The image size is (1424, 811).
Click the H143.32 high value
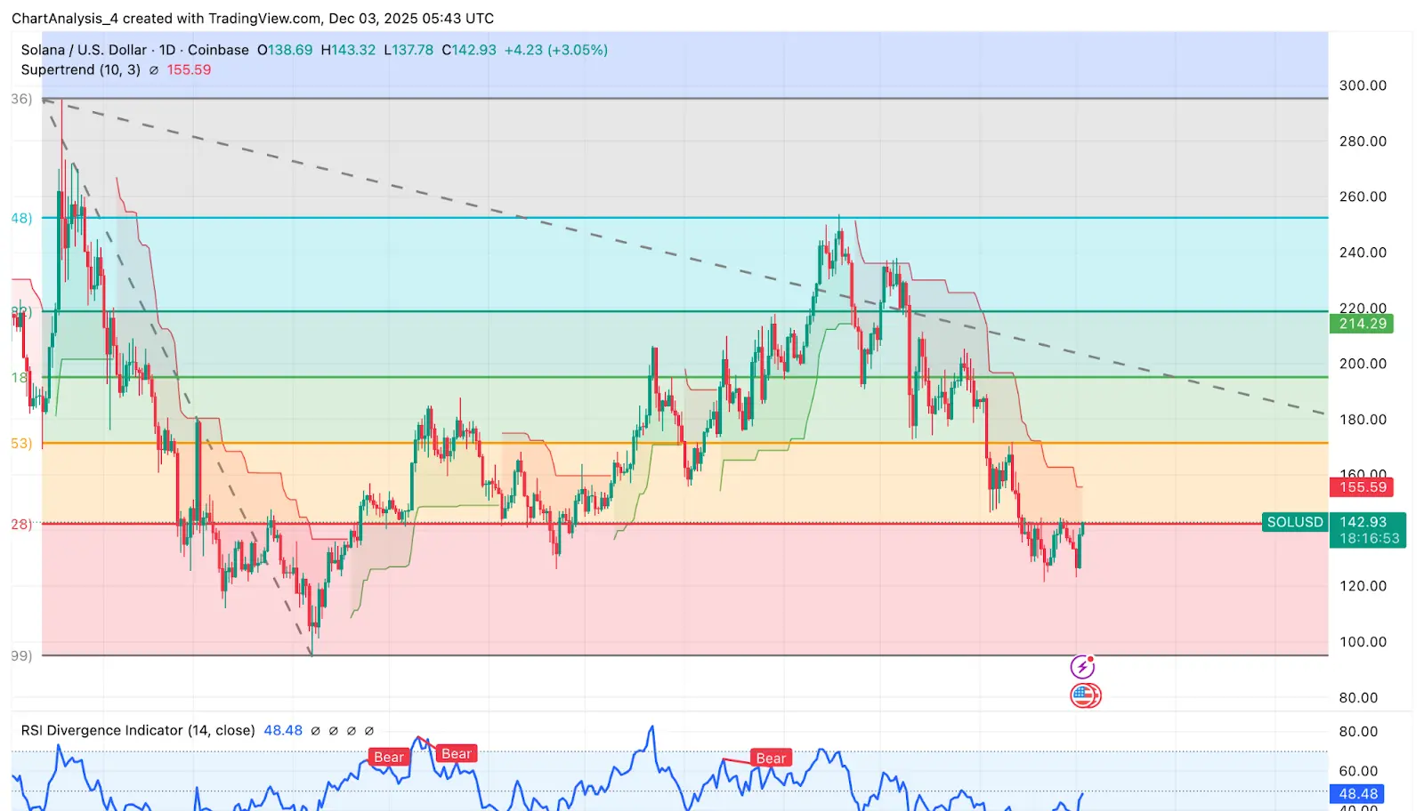tap(348, 50)
